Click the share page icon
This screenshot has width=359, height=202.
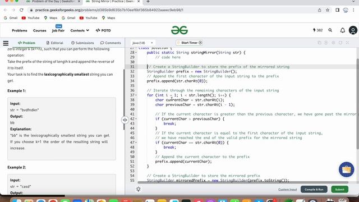point(319,10)
